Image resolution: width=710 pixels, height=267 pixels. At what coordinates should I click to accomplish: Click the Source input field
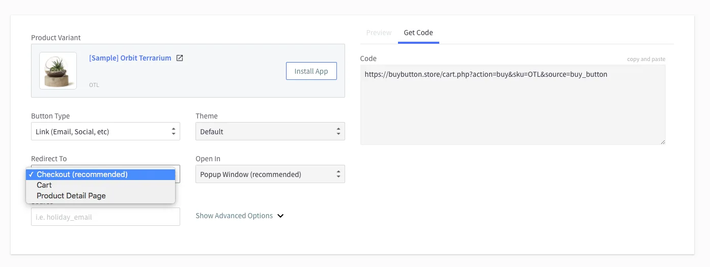pyautogui.click(x=105, y=217)
